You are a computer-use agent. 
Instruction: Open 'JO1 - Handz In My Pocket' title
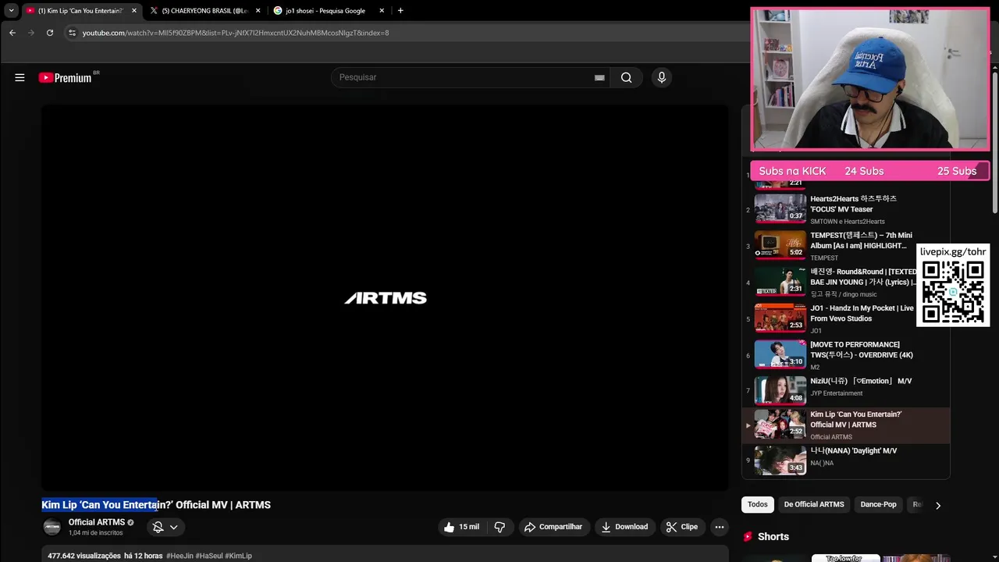(x=862, y=313)
